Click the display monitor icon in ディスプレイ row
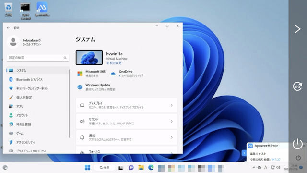Viewport: 307px width, 173px height. click(x=82, y=105)
